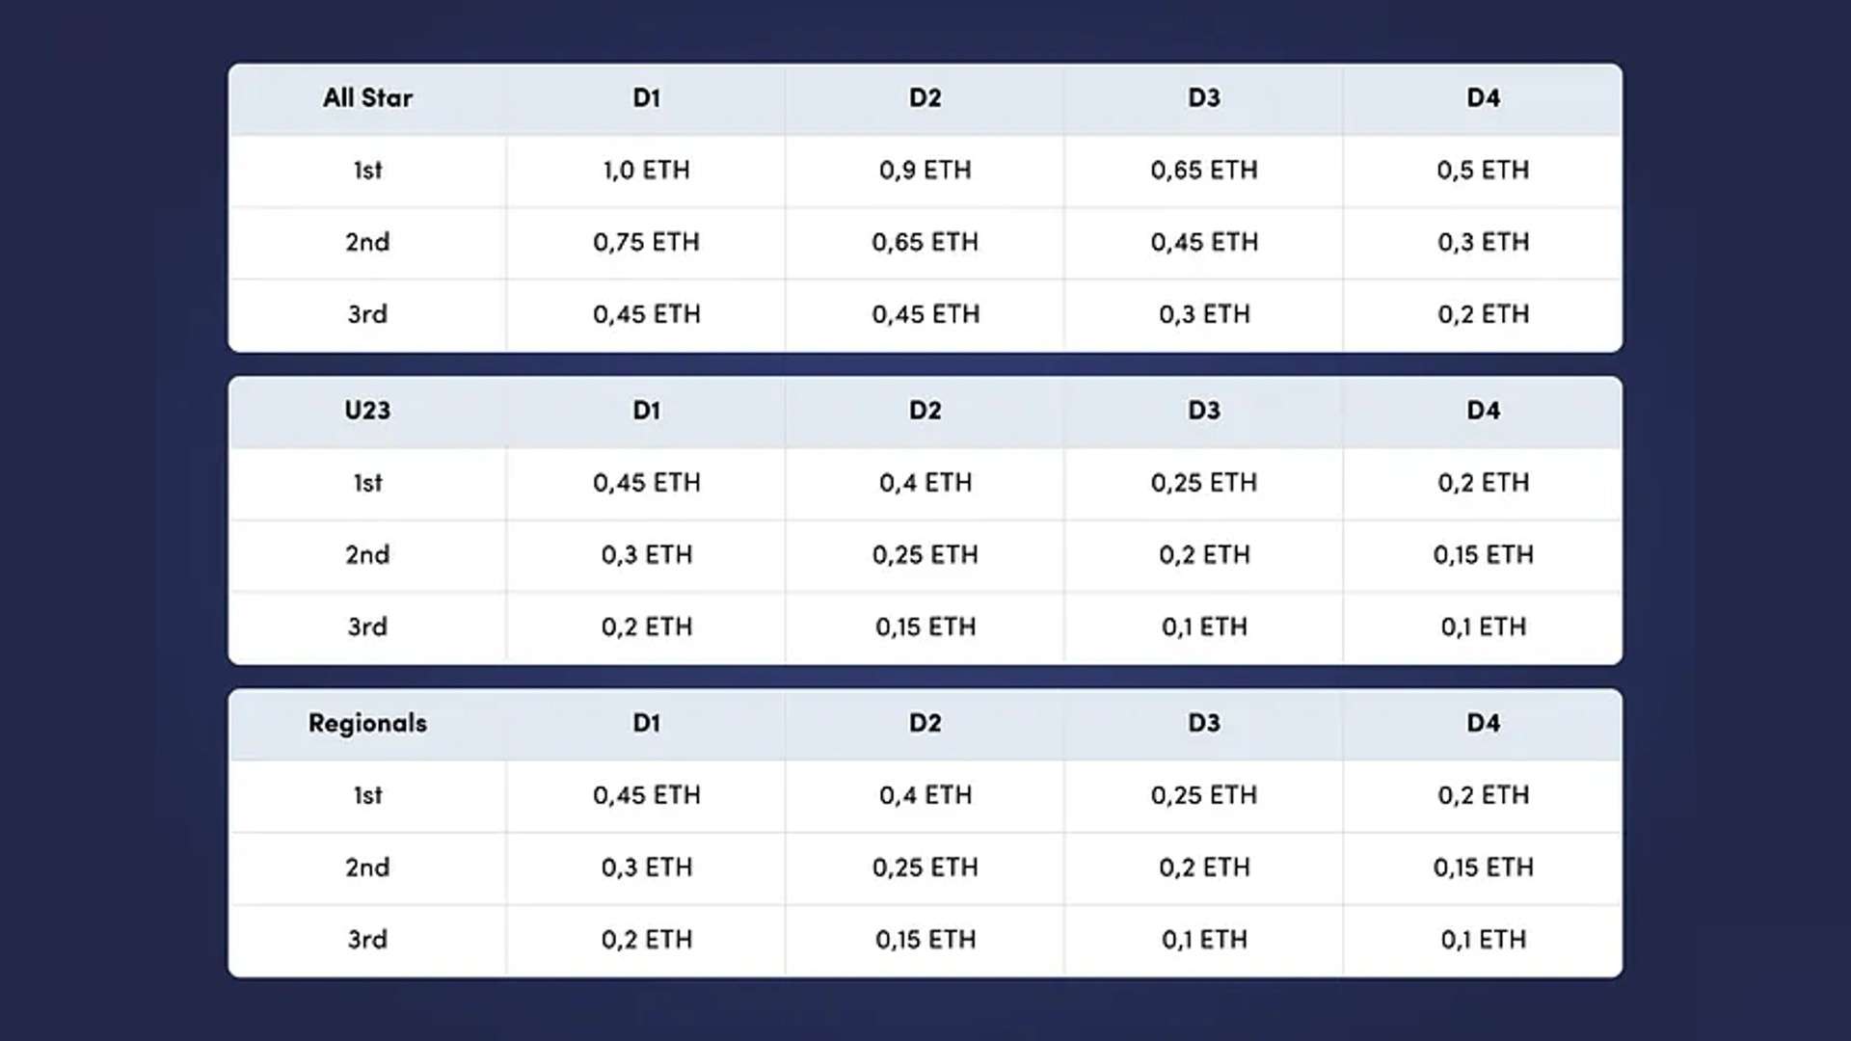Click the 3rd place row label in Regionals table
The height and width of the screenshot is (1041, 1851).
tap(367, 940)
